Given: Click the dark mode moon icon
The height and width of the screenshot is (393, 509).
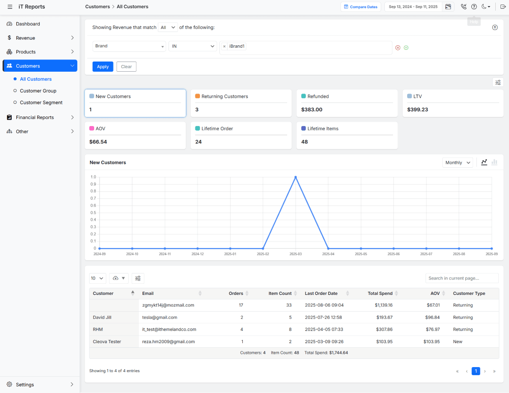Looking at the screenshot, I should point(484,7).
